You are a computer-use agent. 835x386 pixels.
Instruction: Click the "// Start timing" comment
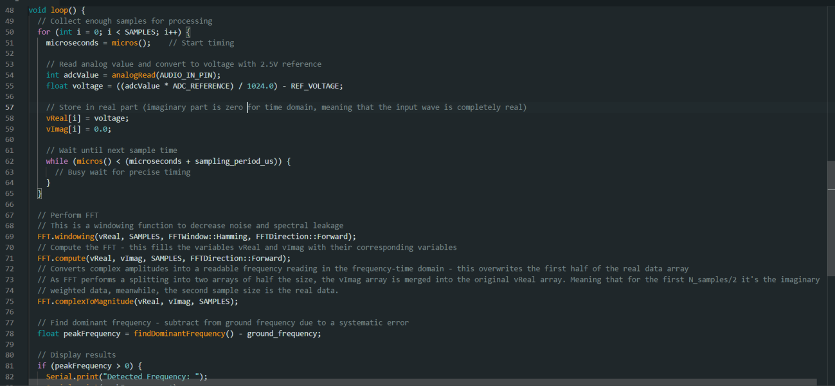point(201,43)
